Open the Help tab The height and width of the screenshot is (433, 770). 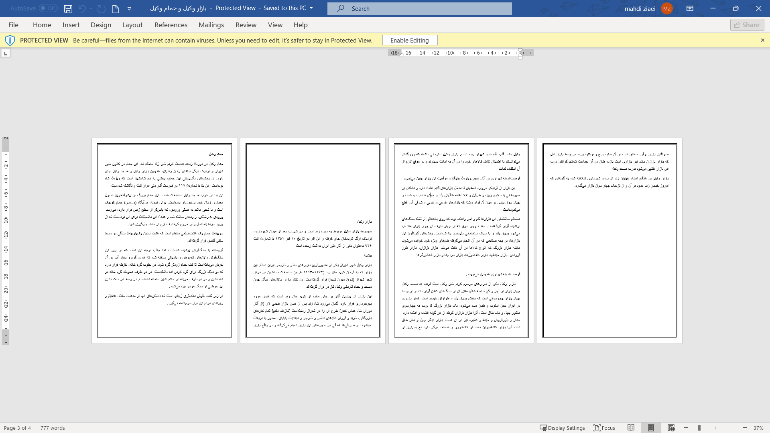coord(301,25)
